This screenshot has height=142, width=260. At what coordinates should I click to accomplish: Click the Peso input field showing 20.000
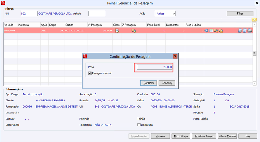click(x=155, y=67)
